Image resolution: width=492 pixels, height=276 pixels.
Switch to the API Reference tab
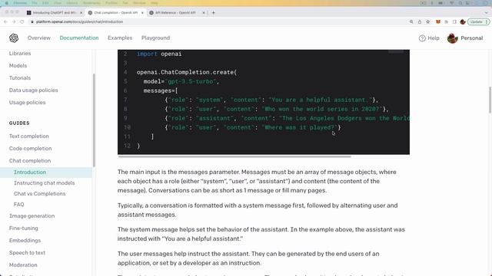(x=177, y=13)
